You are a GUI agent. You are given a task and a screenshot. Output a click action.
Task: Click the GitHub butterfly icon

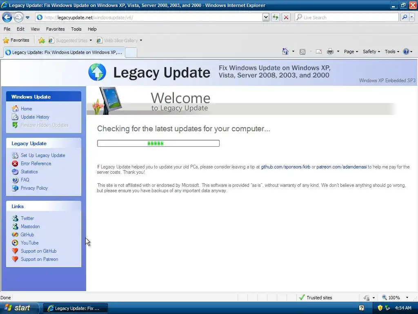15,235
